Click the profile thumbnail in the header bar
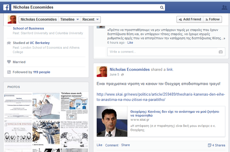230x152 pixels. pos(12,19)
